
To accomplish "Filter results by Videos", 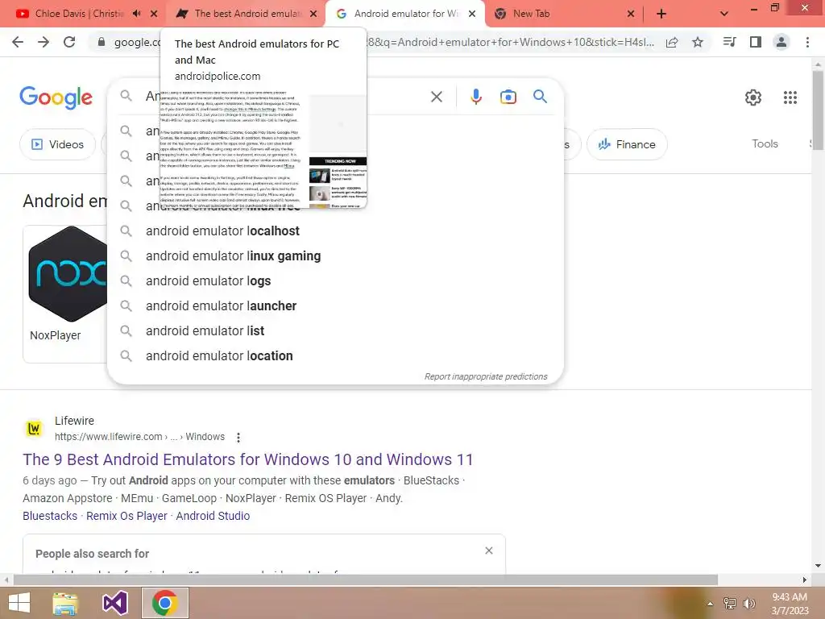I will 58,144.
